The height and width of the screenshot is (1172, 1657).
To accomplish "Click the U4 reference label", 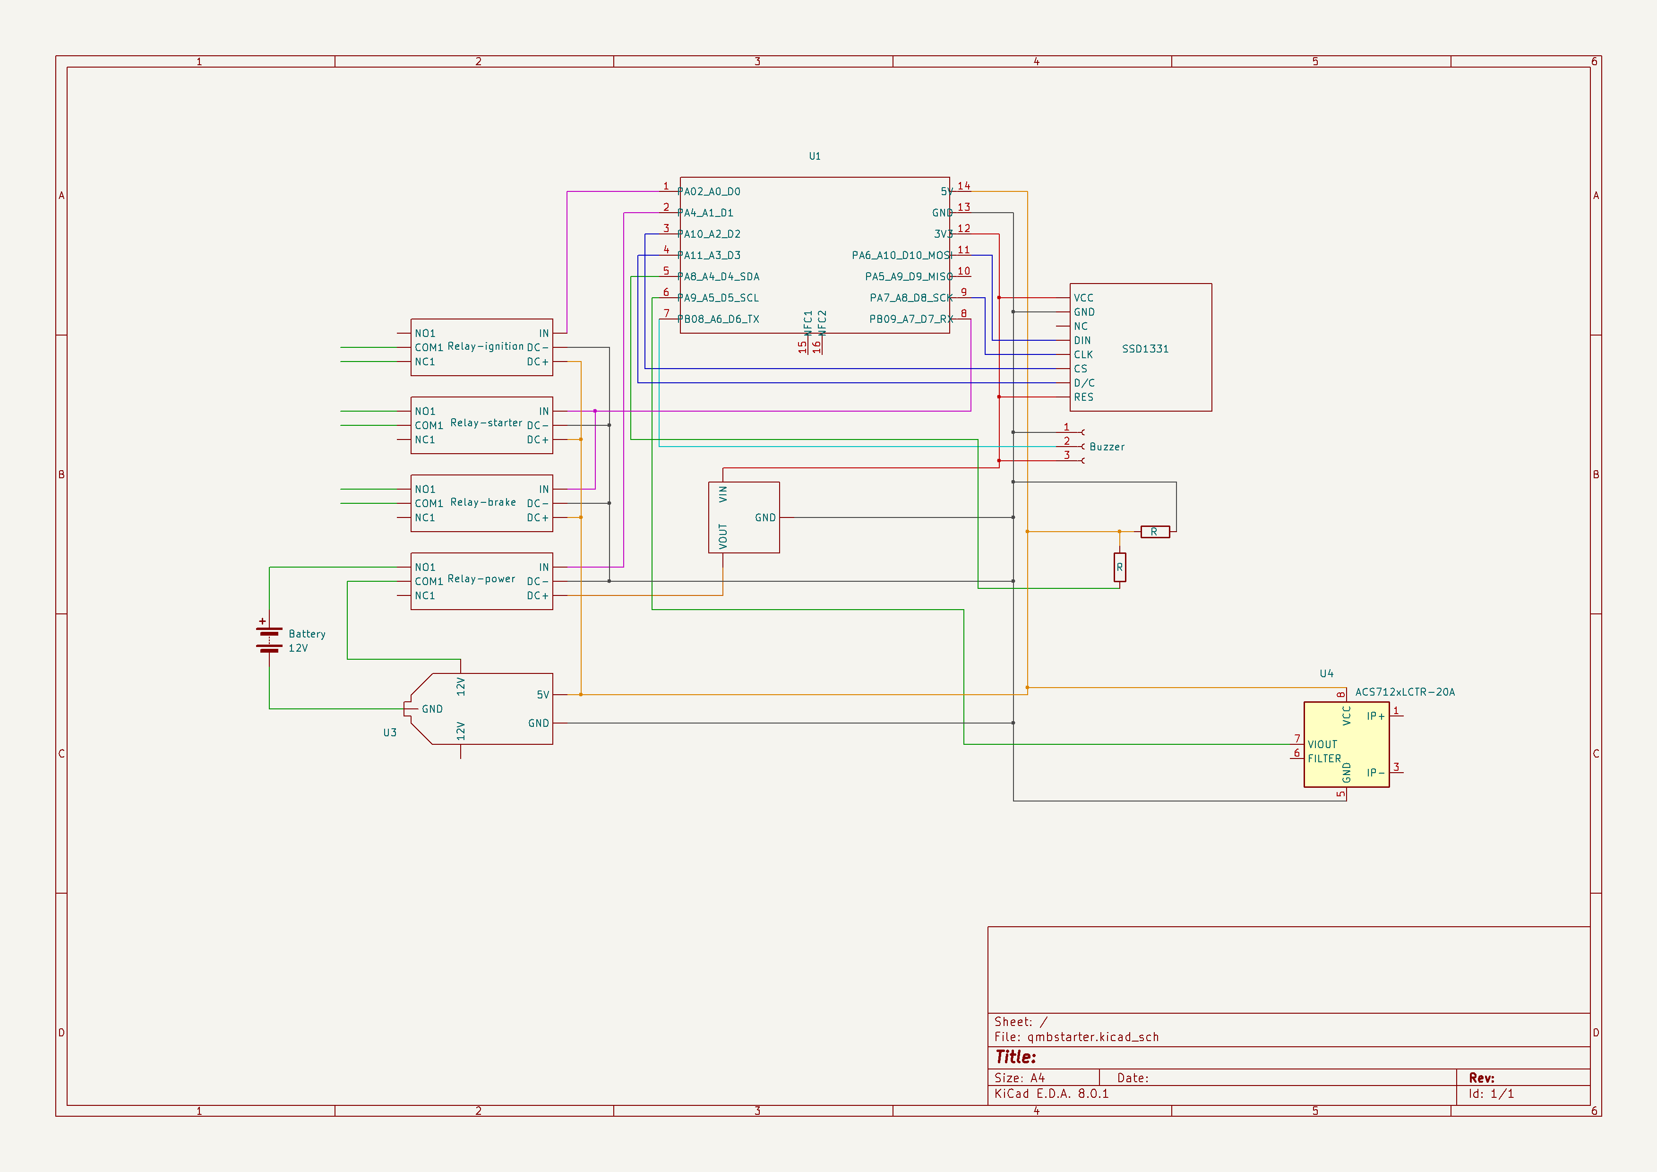I will click(x=1326, y=673).
